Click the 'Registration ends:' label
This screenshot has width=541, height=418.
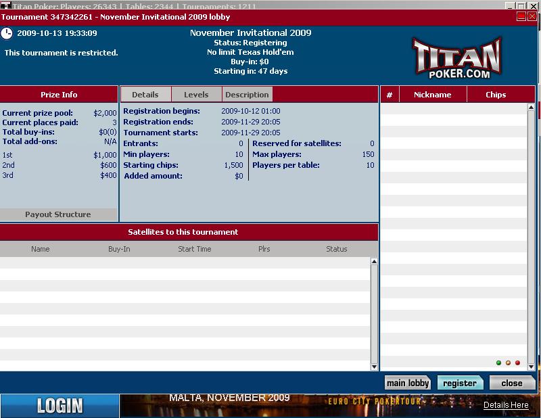(x=158, y=122)
